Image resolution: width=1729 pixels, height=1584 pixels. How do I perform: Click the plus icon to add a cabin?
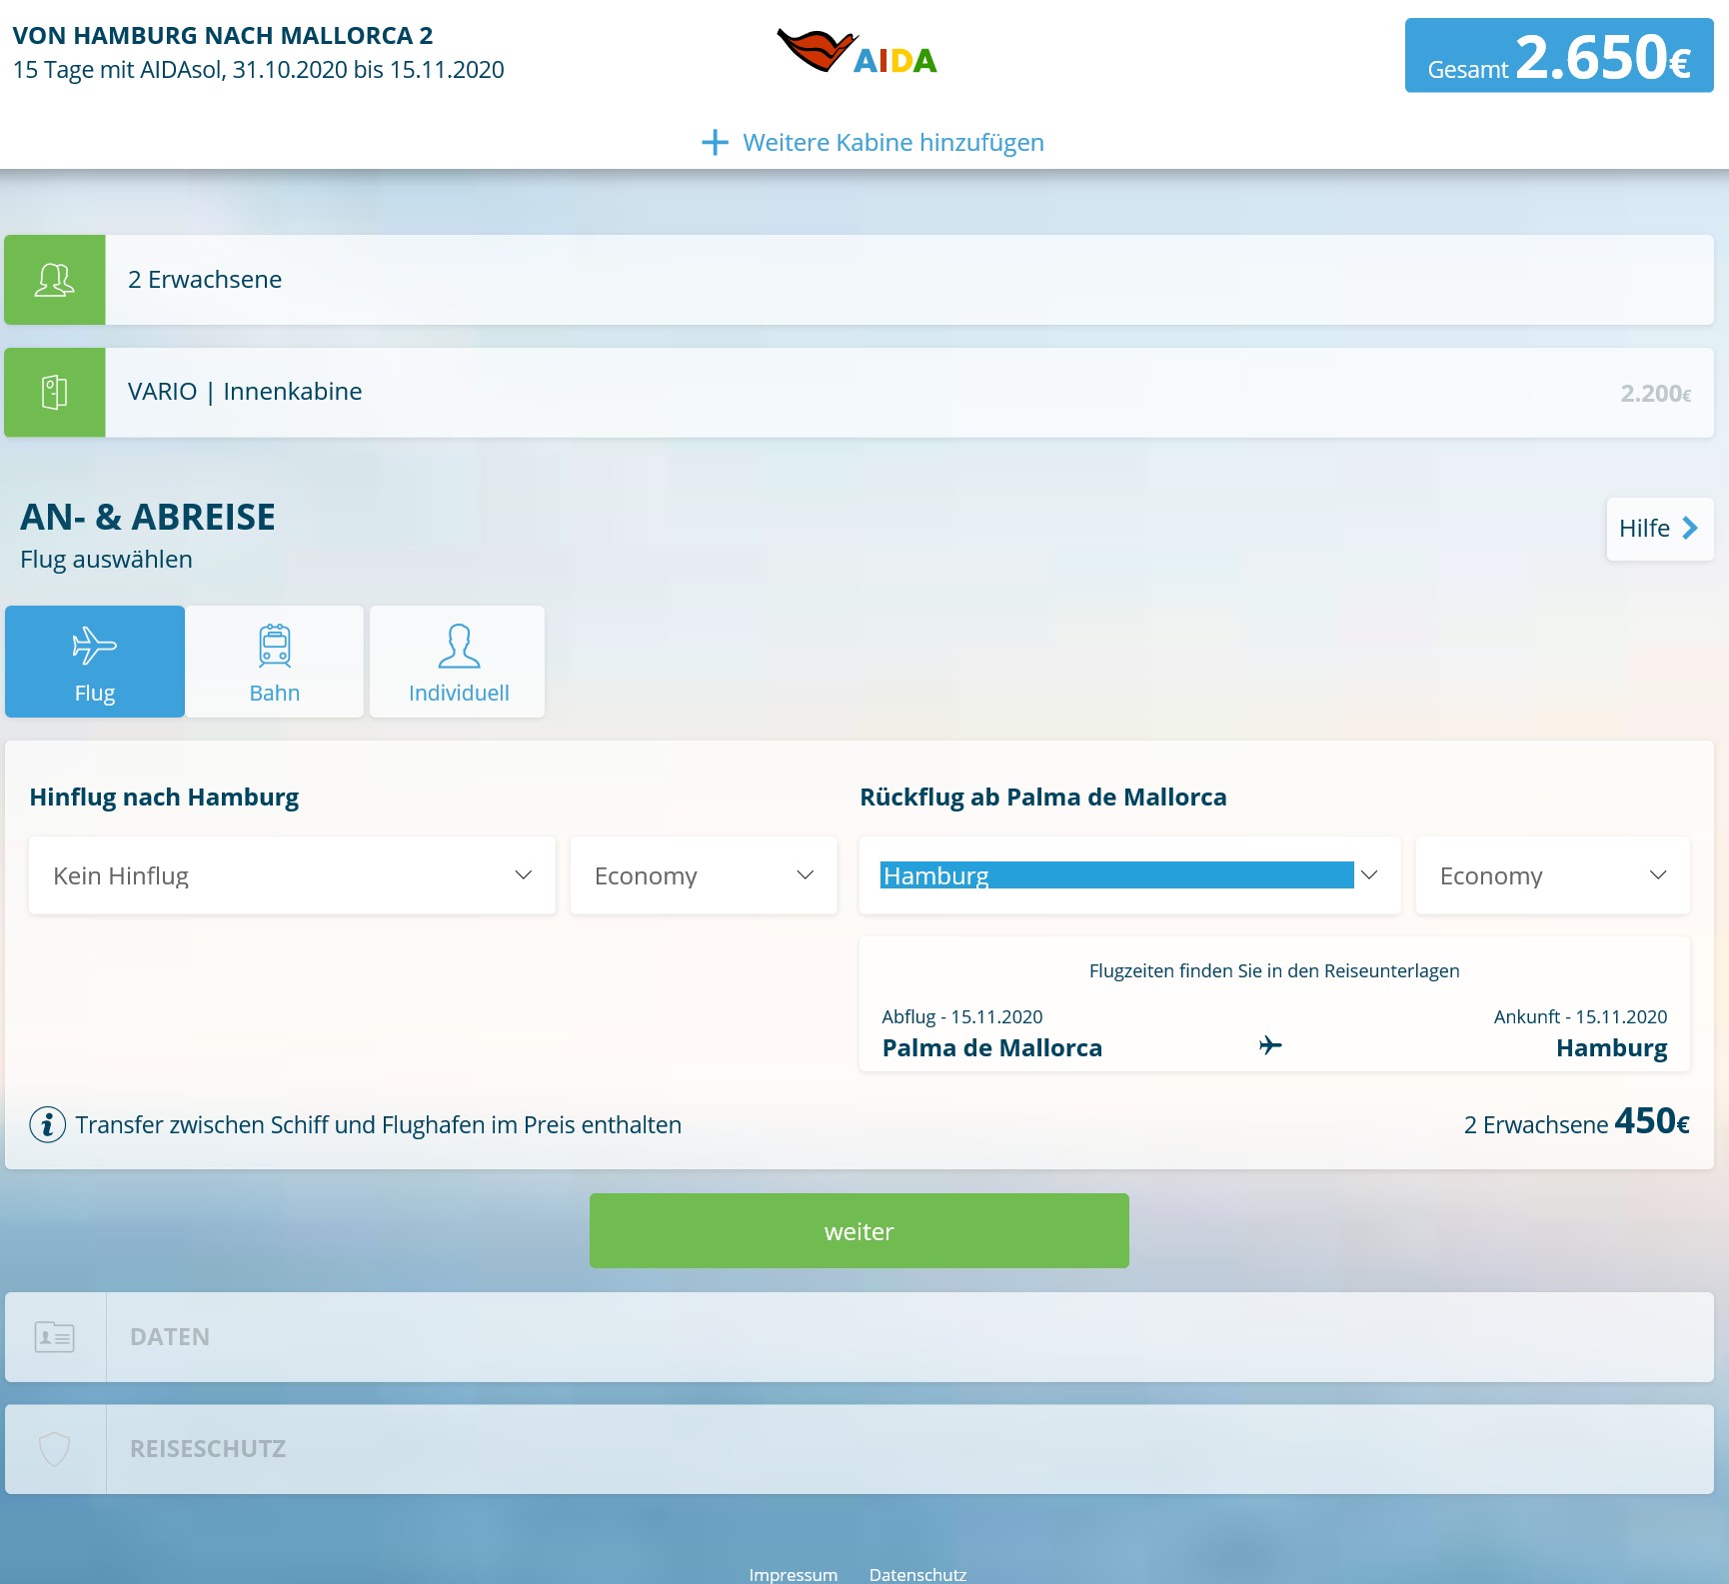point(715,143)
